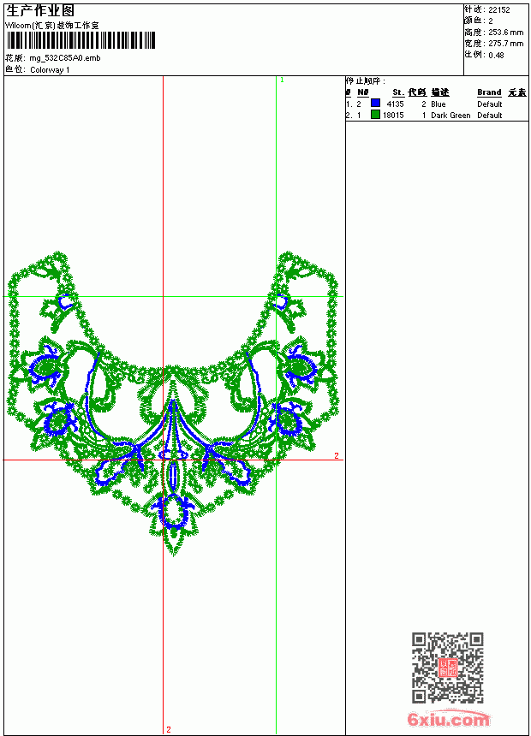The height and width of the screenshot is (736, 531).
Task: Click the dark green thread color swatch
Action: pyautogui.click(x=375, y=114)
